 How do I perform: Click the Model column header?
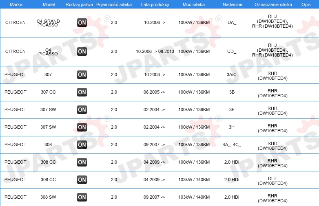coord(49,4)
